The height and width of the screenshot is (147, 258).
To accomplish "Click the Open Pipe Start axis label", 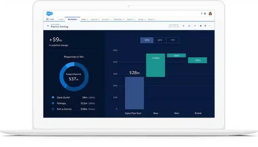I will click(x=133, y=113).
